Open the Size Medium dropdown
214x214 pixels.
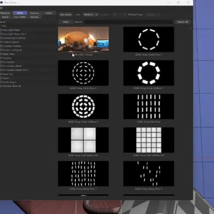pyautogui.click(x=90, y=15)
